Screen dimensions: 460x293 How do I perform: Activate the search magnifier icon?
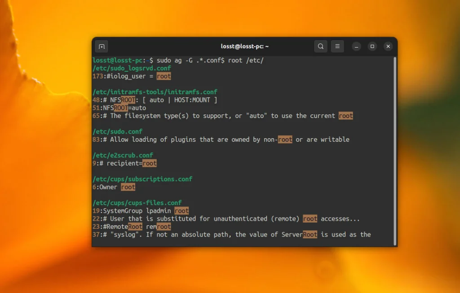321,46
